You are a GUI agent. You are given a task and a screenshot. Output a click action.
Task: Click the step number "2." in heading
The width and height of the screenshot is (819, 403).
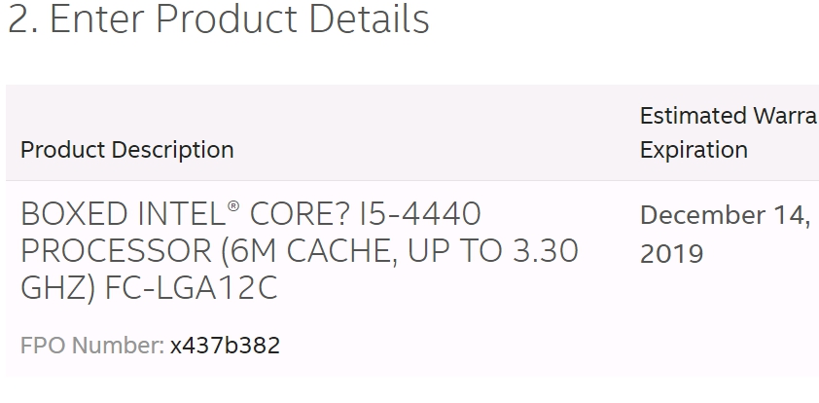tap(22, 19)
